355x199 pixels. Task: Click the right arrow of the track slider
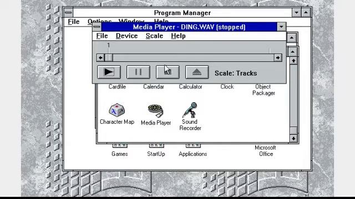click(278, 57)
